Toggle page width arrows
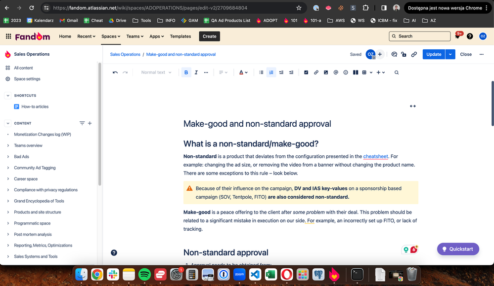The height and width of the screenshot is (286, 494). tap(413, 106)
